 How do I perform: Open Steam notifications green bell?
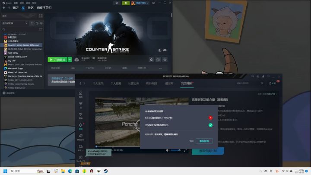coord(126,3)
